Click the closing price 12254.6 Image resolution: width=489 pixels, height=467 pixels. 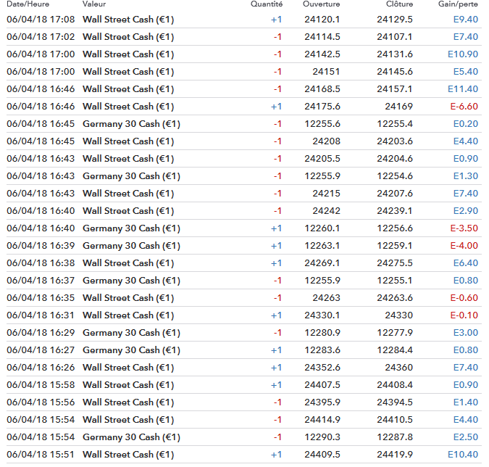point(395,176)
